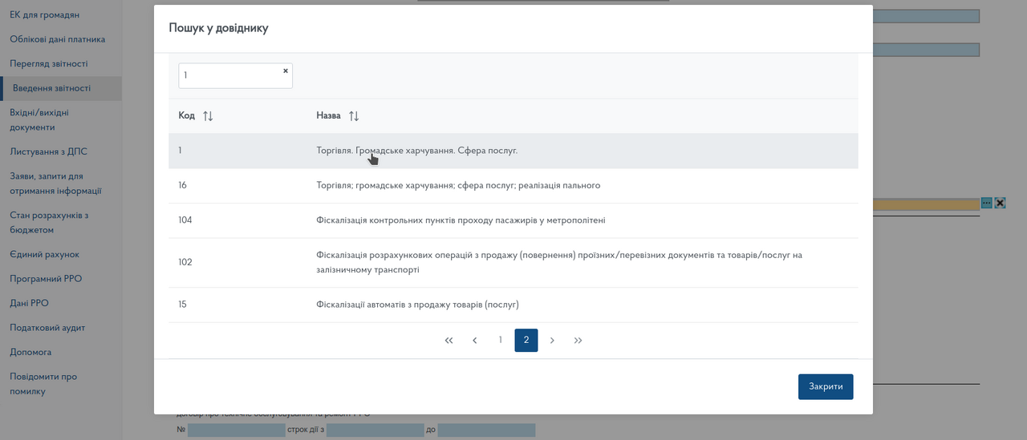Clear the search field with the x icon
1027x440 pixels.
click(x=285, y=71)
